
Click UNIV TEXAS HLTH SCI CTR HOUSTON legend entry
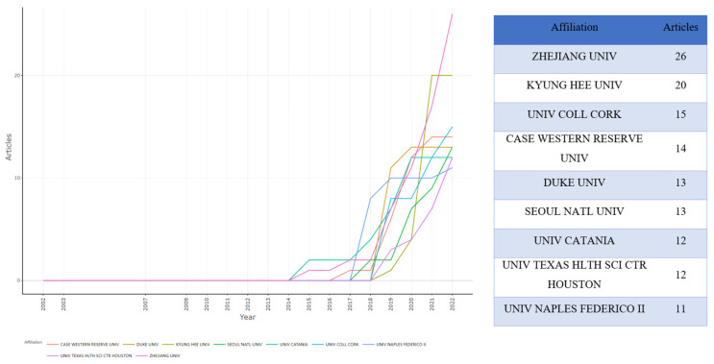[x=96, y=355]
